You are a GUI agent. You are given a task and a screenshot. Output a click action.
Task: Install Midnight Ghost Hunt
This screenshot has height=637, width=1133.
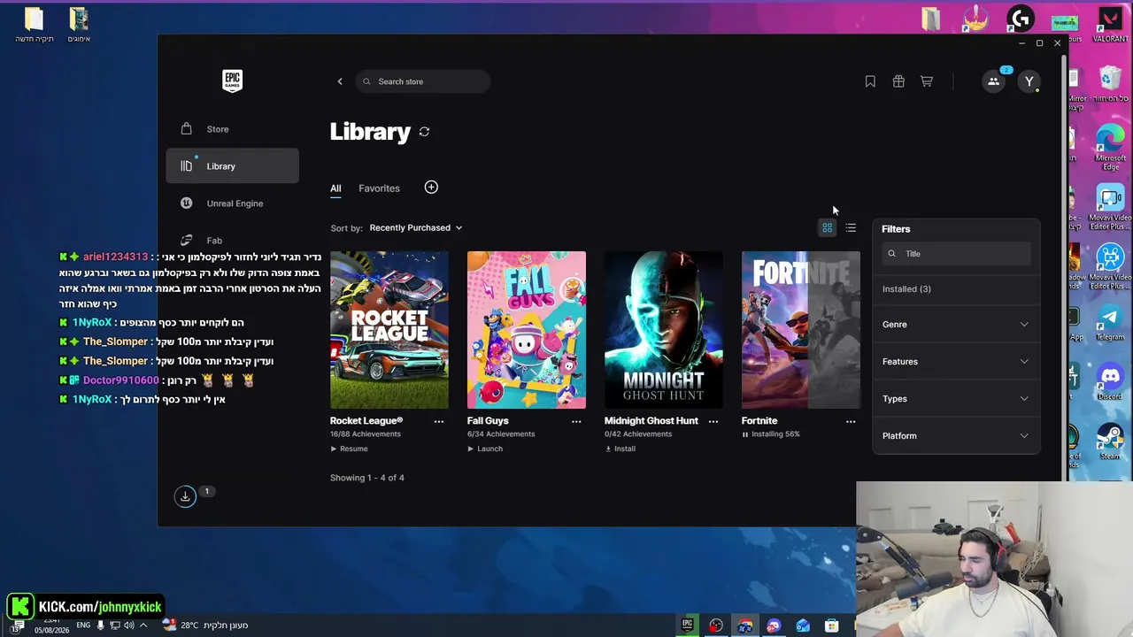620,449
